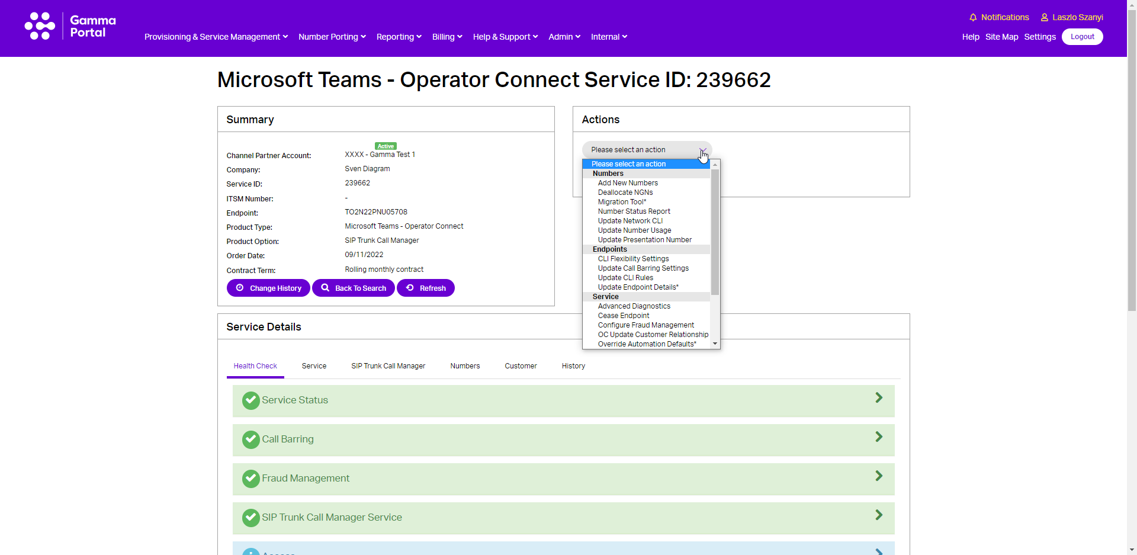Open the Notifications link
The height and width of the screenshot is (555, 1137).
1005,18
